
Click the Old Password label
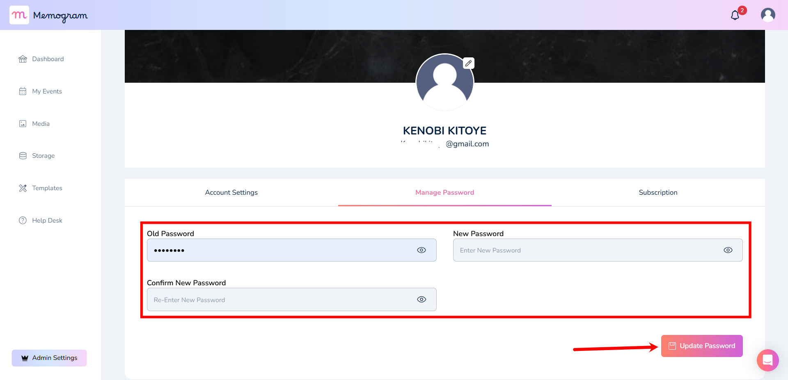(170, 234)
